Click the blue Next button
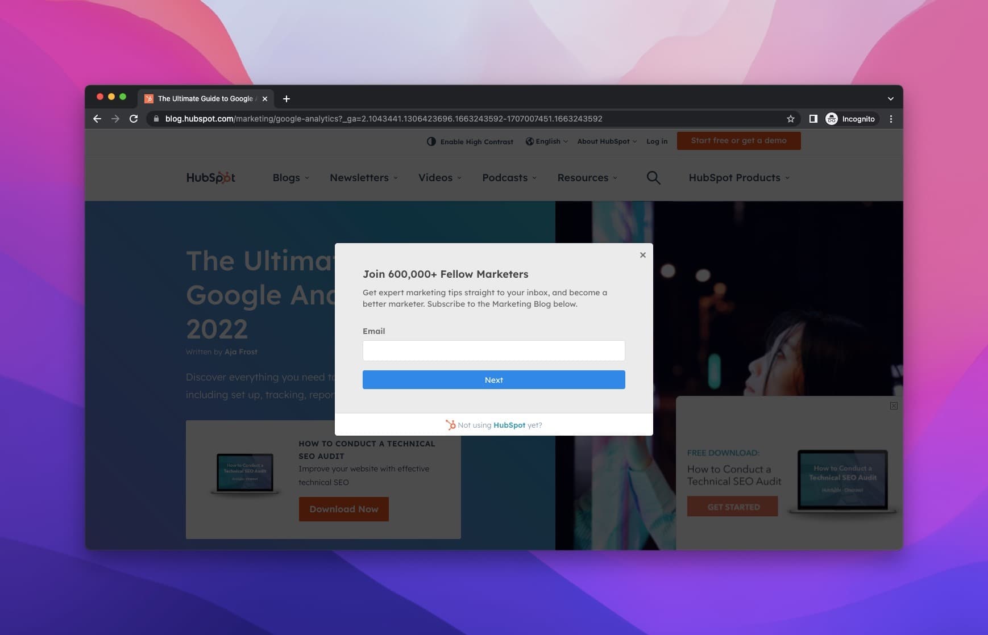The width and height of the screenshot is (988, 635). click(494, 380)
